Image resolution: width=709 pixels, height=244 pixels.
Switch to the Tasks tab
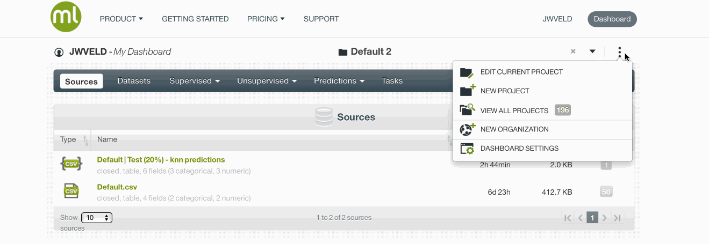click(392, 81)
